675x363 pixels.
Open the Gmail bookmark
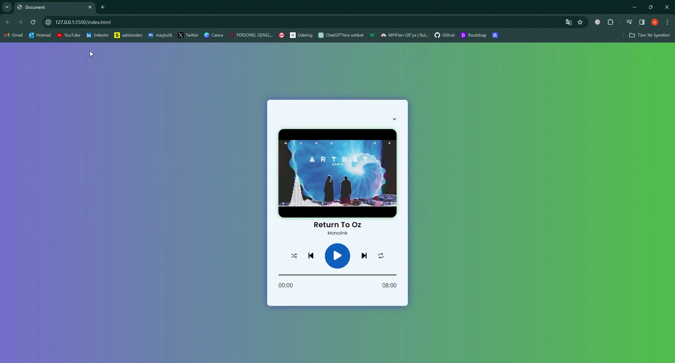(13, 35)
